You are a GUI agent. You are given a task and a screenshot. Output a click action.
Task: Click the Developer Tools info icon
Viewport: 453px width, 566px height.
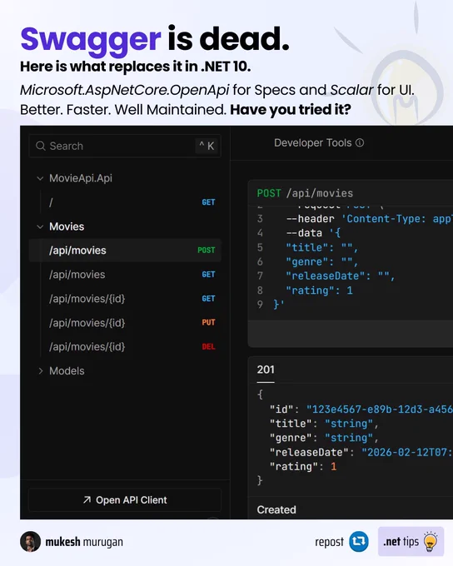tap(360, 143)
